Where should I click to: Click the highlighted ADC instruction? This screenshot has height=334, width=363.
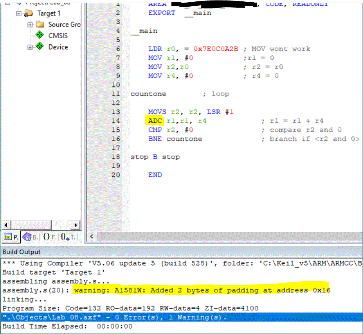[x=155, y=121]
